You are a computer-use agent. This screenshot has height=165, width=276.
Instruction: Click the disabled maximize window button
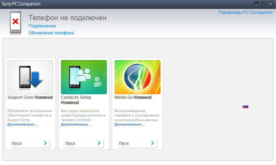263,4
